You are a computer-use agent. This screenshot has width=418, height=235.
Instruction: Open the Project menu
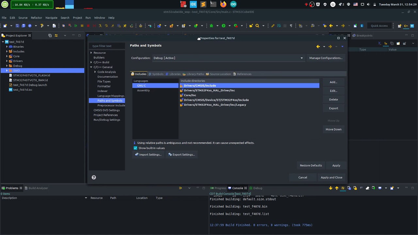point(77,18)
